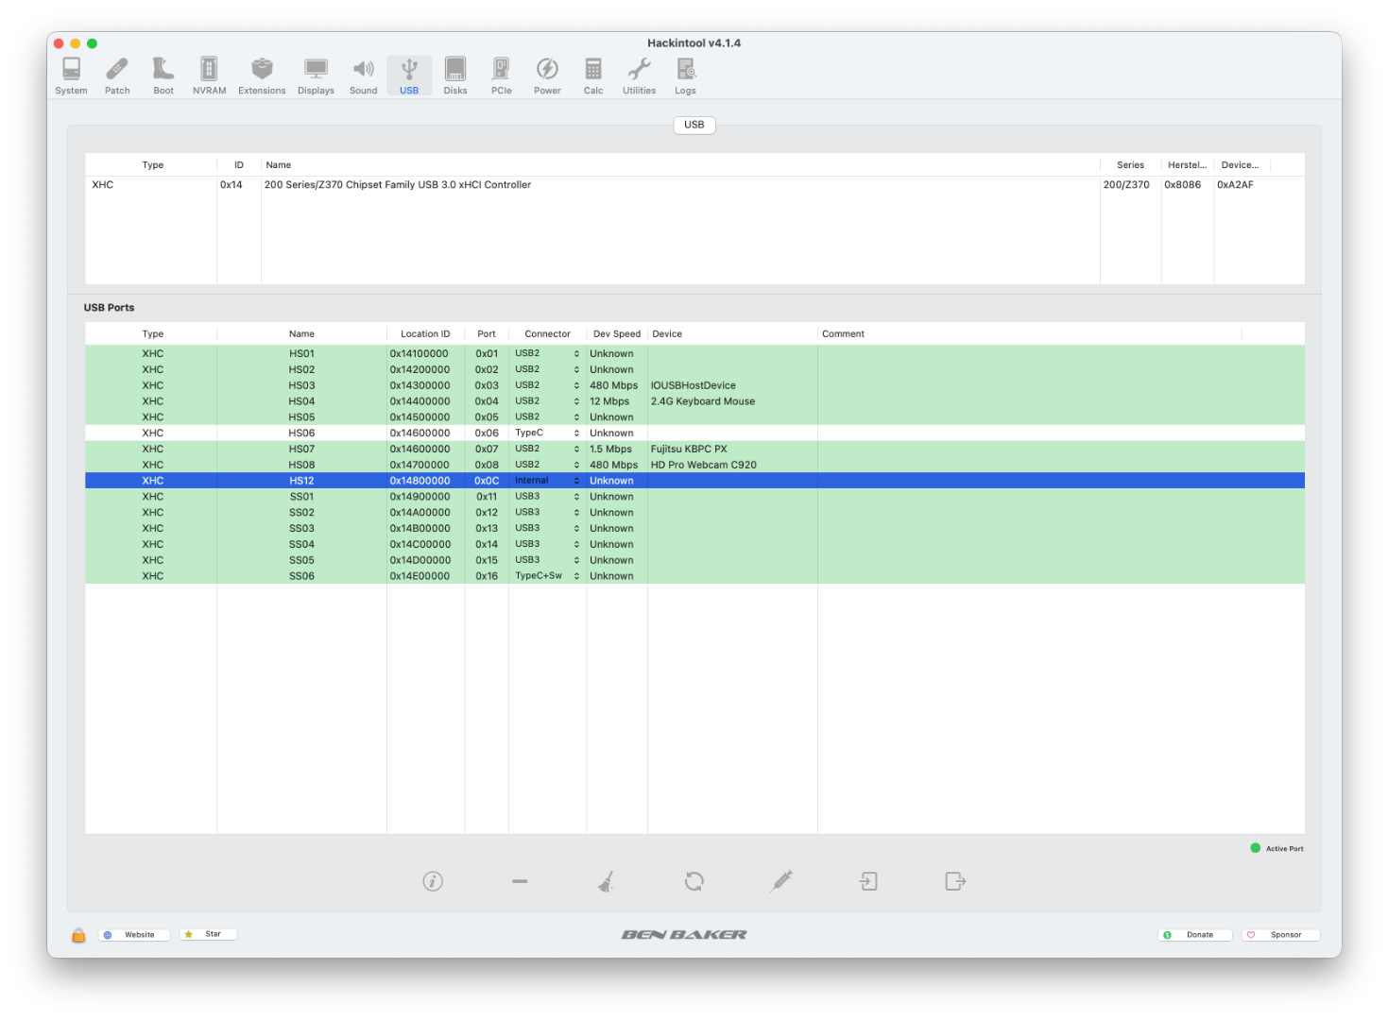Open the Sound section

click(x=363, y=76)
